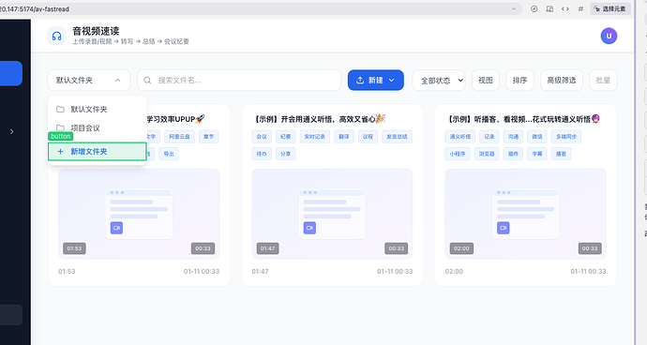Click the magnifier icon in search box
The image size is (647, 345).
point(147,80)
